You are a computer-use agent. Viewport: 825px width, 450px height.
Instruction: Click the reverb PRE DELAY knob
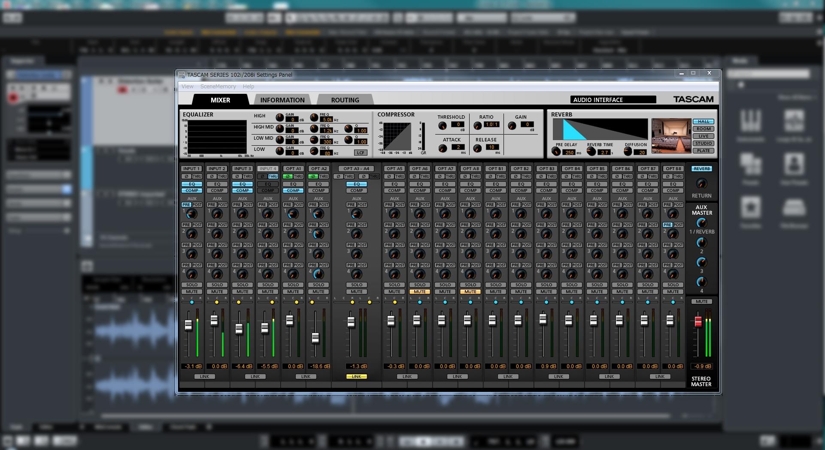(x=556, y=151)
